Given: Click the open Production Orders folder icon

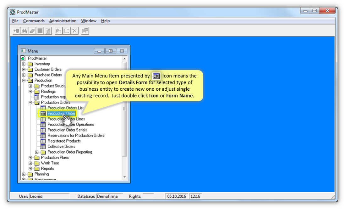Looking at the screenshot, I should click(x=37, y=103).
